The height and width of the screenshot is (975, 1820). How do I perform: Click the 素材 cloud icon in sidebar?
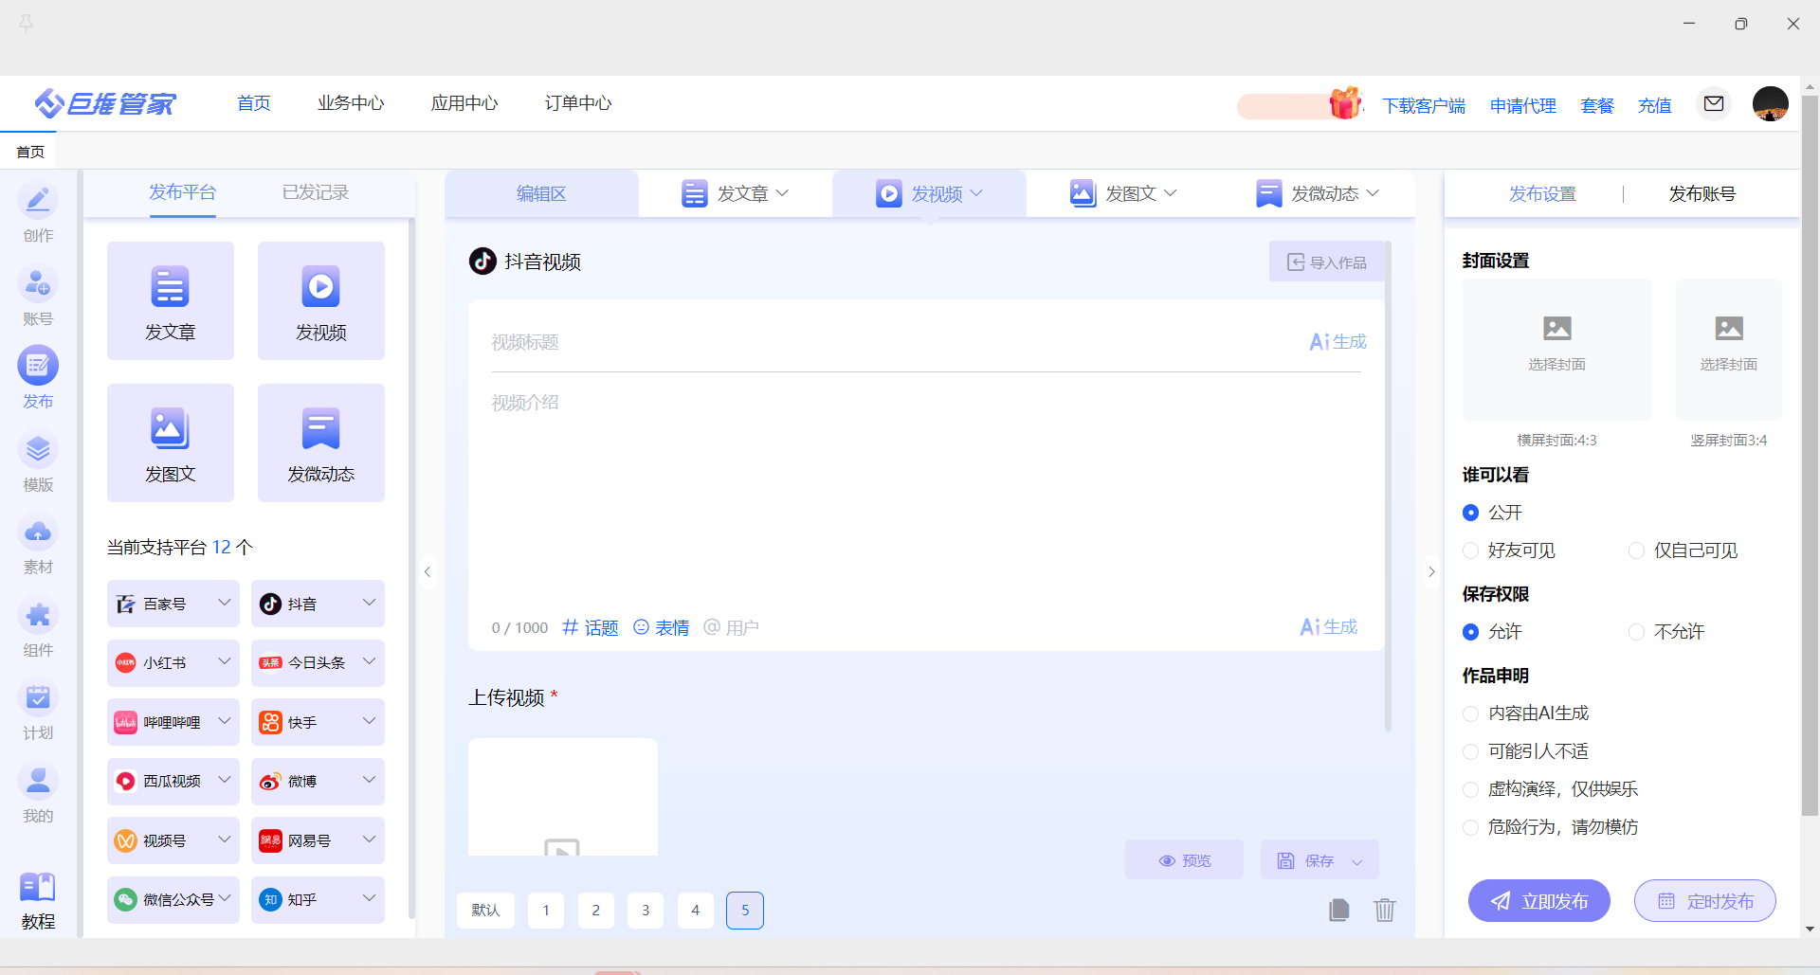click(x=38, y=533)
